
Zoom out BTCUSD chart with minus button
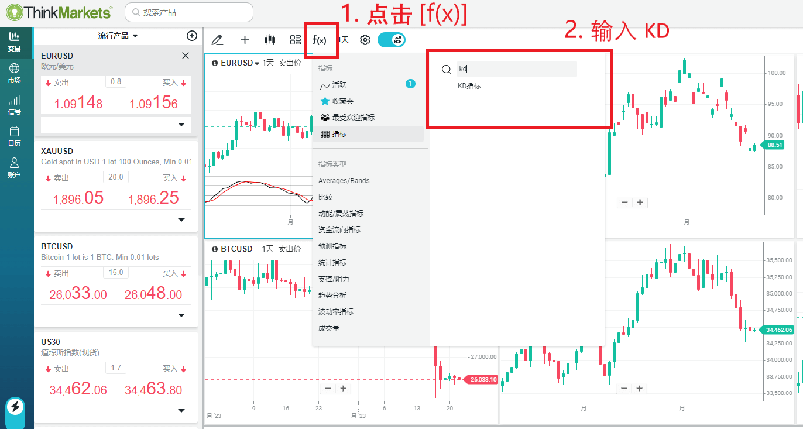328,389
